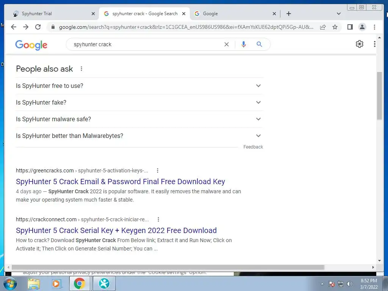Open the Chrome profile avatar icon
The width and height of the screenshot is (388, 291).
[x=362, y=27]
